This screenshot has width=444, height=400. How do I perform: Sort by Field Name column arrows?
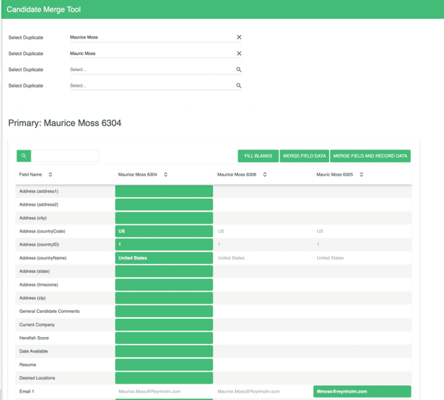51,174
